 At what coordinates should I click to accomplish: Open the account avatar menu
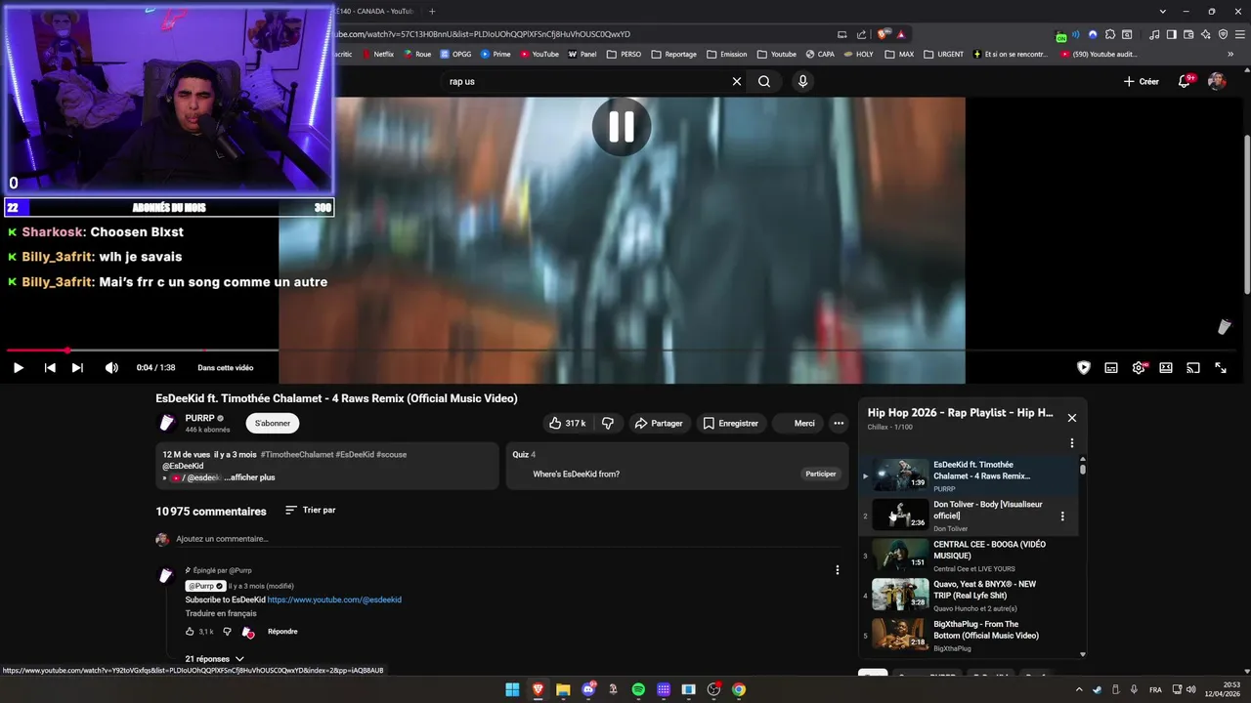(1217, 81)
